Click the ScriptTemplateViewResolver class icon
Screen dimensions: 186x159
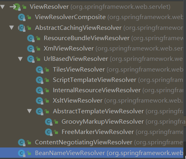pos(39,80)
